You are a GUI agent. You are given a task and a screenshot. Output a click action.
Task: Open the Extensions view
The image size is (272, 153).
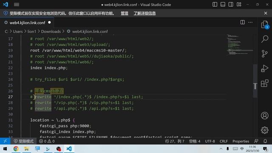click(x=265, y=83)
